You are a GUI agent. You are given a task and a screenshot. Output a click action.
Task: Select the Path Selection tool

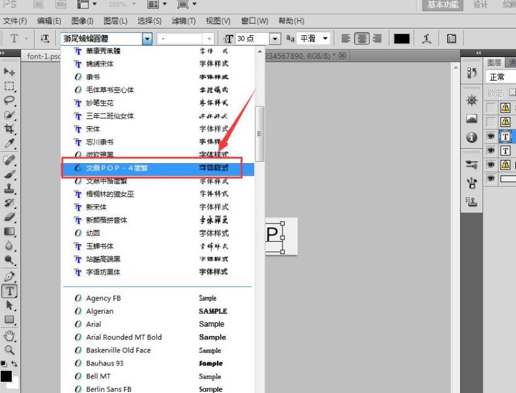[x=9, y=305]
